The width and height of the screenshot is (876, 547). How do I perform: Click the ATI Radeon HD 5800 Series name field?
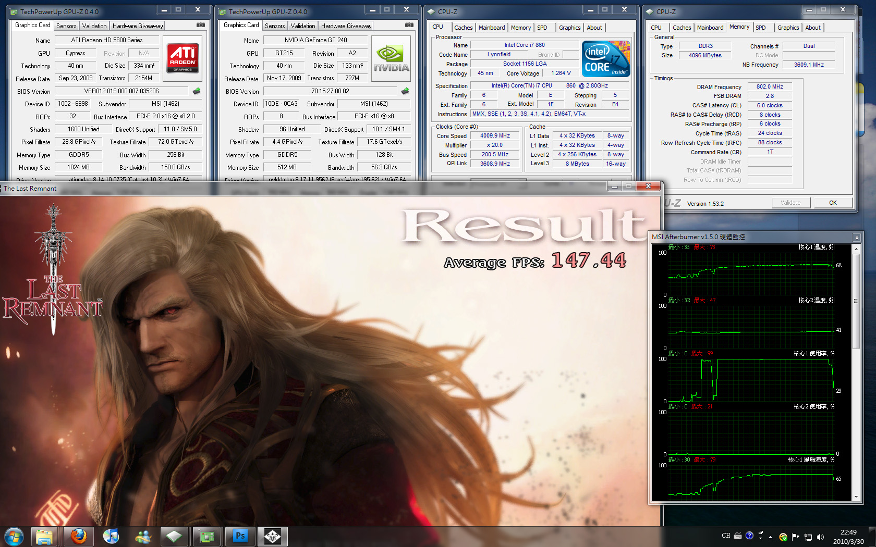(106, 40)
